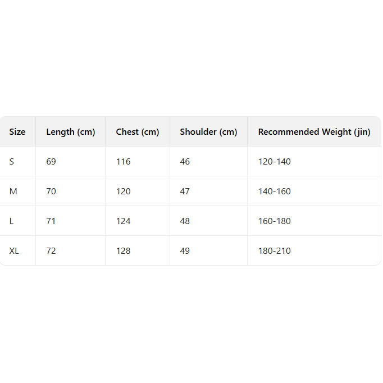
Task: Click length value 69
Action: (x=51, y=162)
